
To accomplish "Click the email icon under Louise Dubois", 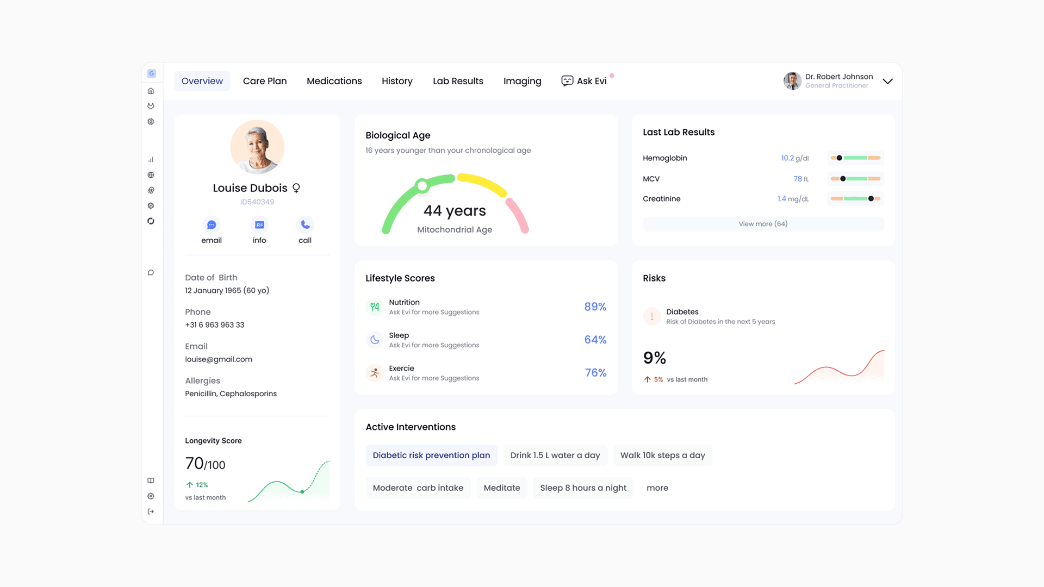I will click(x=212, y=225).
